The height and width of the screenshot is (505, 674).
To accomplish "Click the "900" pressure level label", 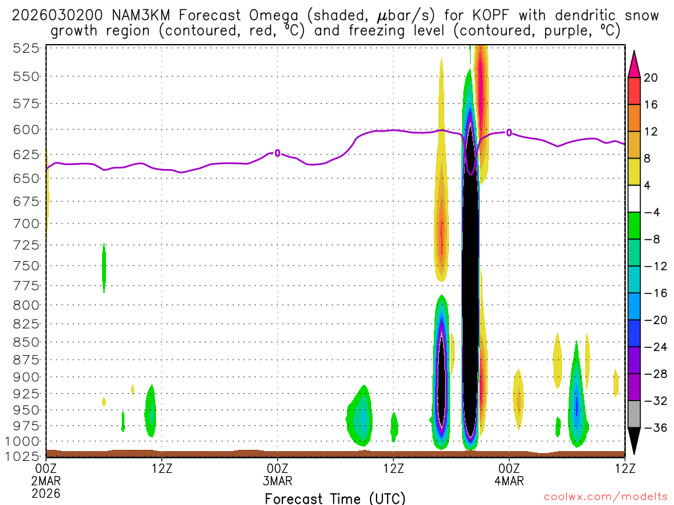I will coord(26,377).
